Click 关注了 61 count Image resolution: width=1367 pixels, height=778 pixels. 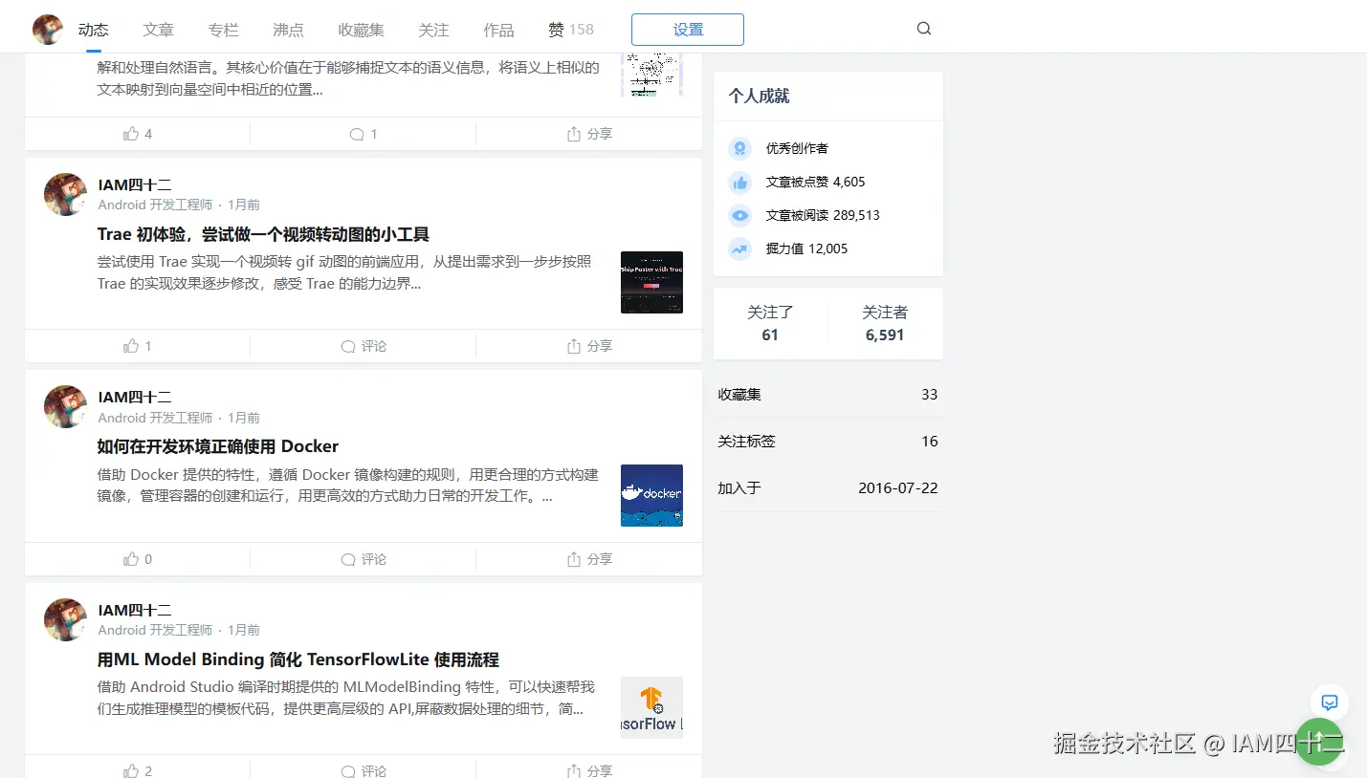[770, 323]
